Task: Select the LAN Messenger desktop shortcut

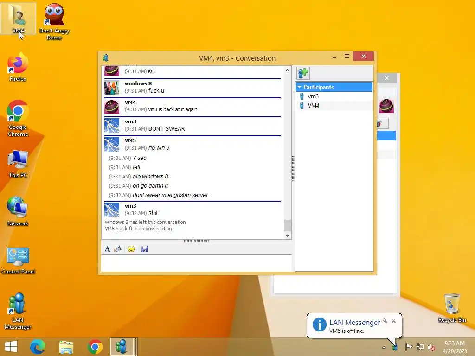Action: coord(18,311)
